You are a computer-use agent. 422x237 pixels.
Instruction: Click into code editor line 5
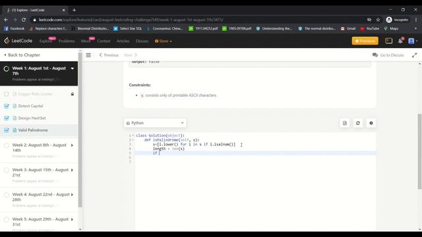pyautogui.click(x=255, y=153)
